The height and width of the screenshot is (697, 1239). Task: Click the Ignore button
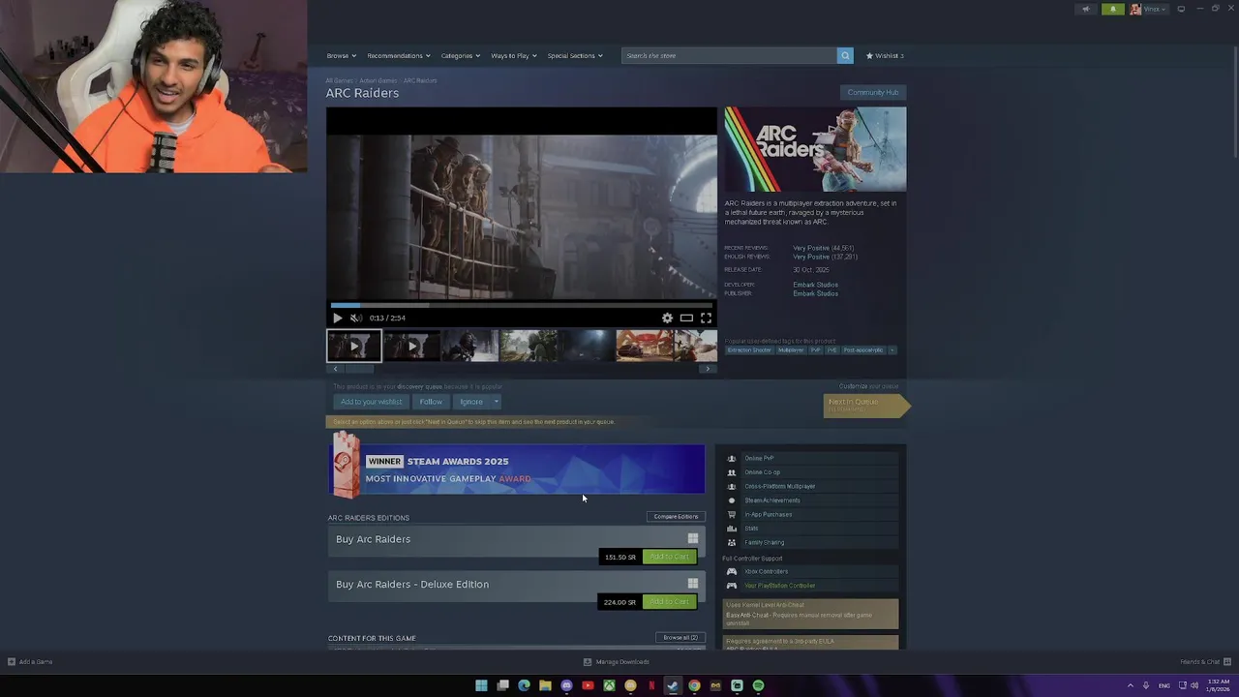pyautogui.click(x=471, y=402)
